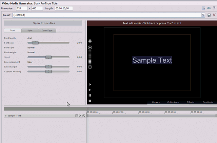The height and width of the screenshot is (143, 217).
Task: Open the Font style Normal selector
Action: tap(31, 47)
